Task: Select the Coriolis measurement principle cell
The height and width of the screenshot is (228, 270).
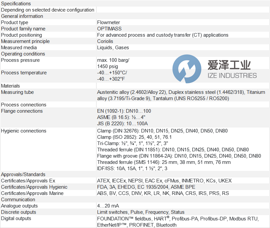Action: tap(105, 41)
